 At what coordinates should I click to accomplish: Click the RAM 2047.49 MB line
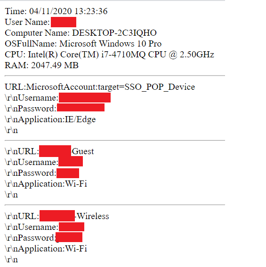[x=41, y=65]
